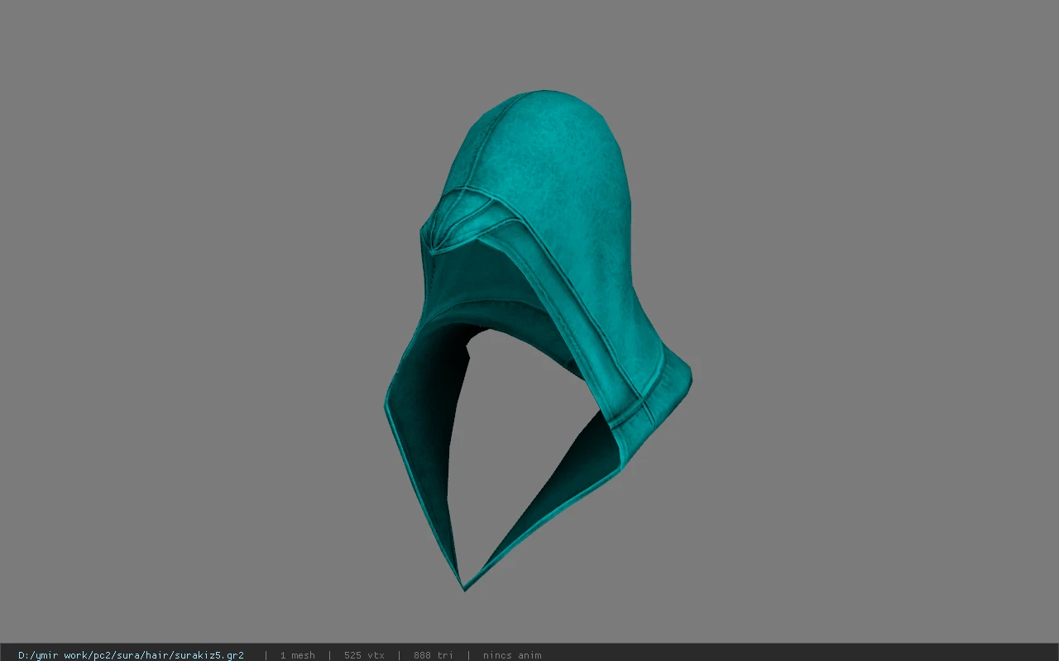This screenshot has height=661, width=1059.
Task: Click the file path surakiz5.gr2 in status bar
Action: coord(131,655)
